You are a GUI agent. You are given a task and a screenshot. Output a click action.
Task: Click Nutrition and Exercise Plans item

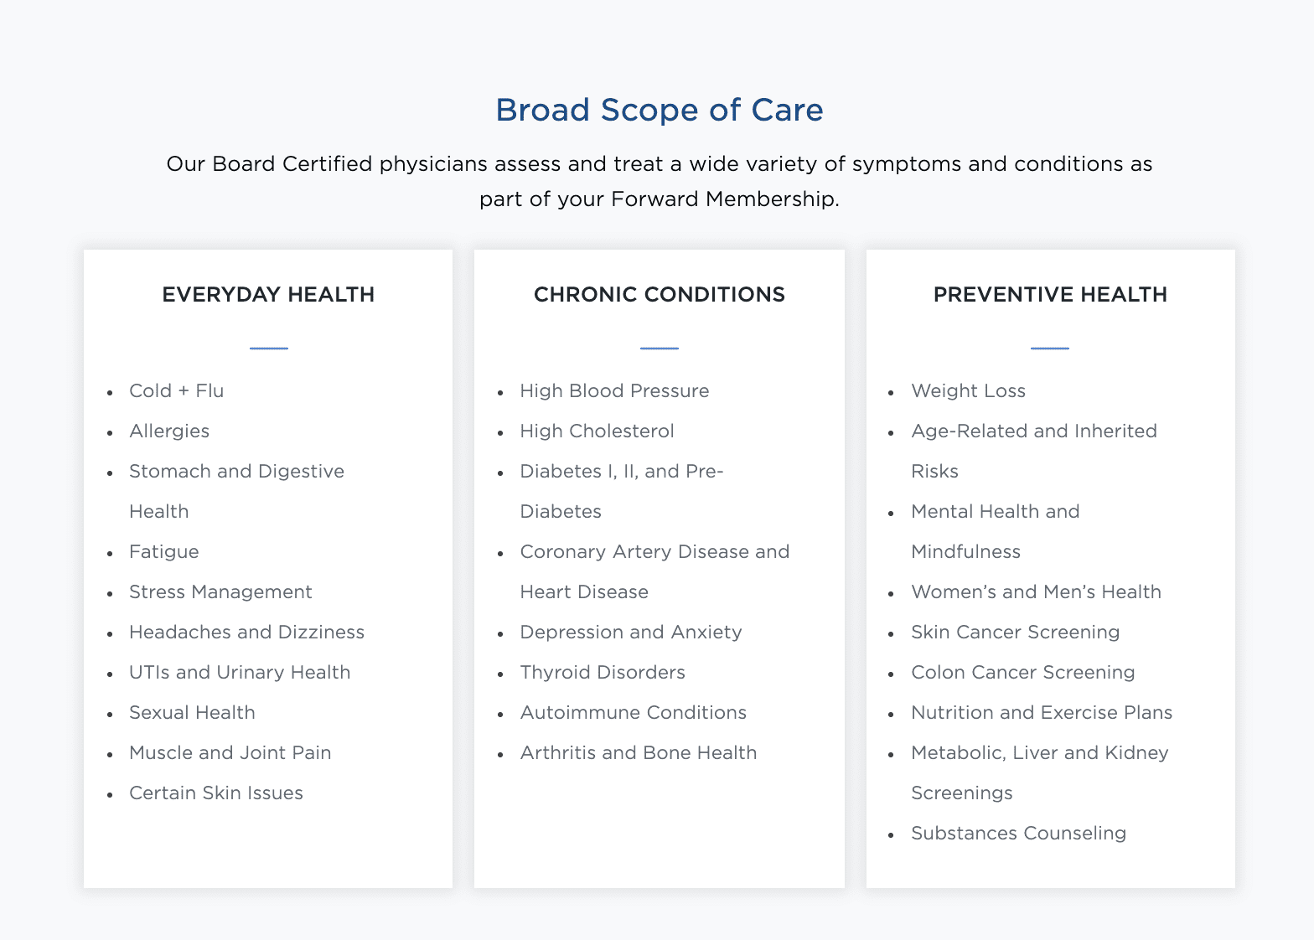point(1042,713)
